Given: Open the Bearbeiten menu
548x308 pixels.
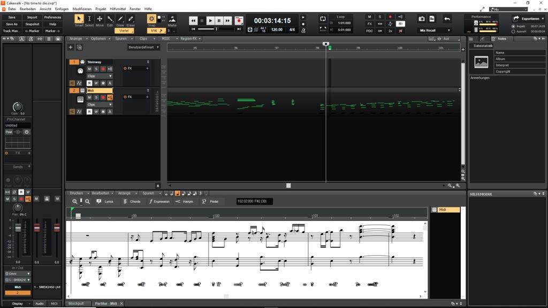Looking at the screenshot, I should point(28,9).
